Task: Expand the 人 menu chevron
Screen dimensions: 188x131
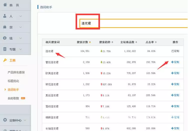Action: 21,16
